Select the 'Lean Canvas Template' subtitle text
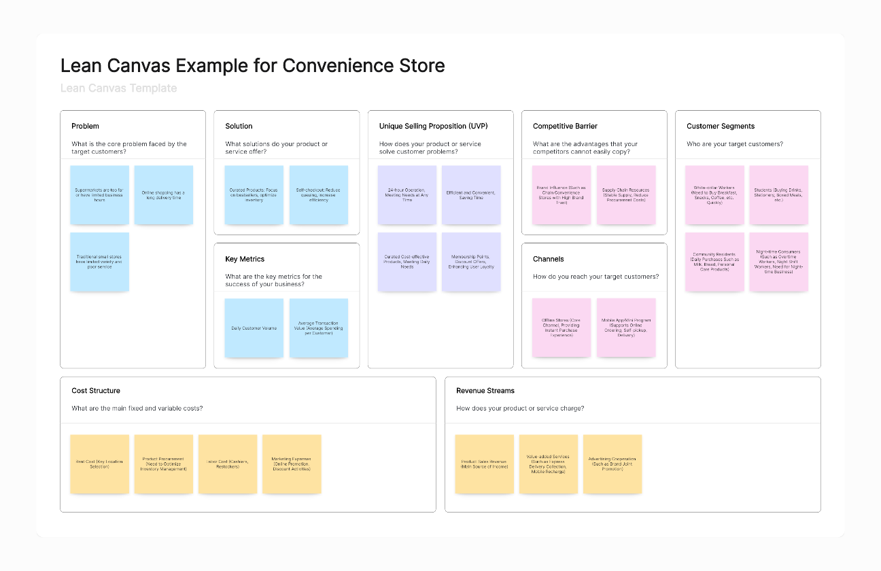Viewport: 881px width, 571px height. 118,88
